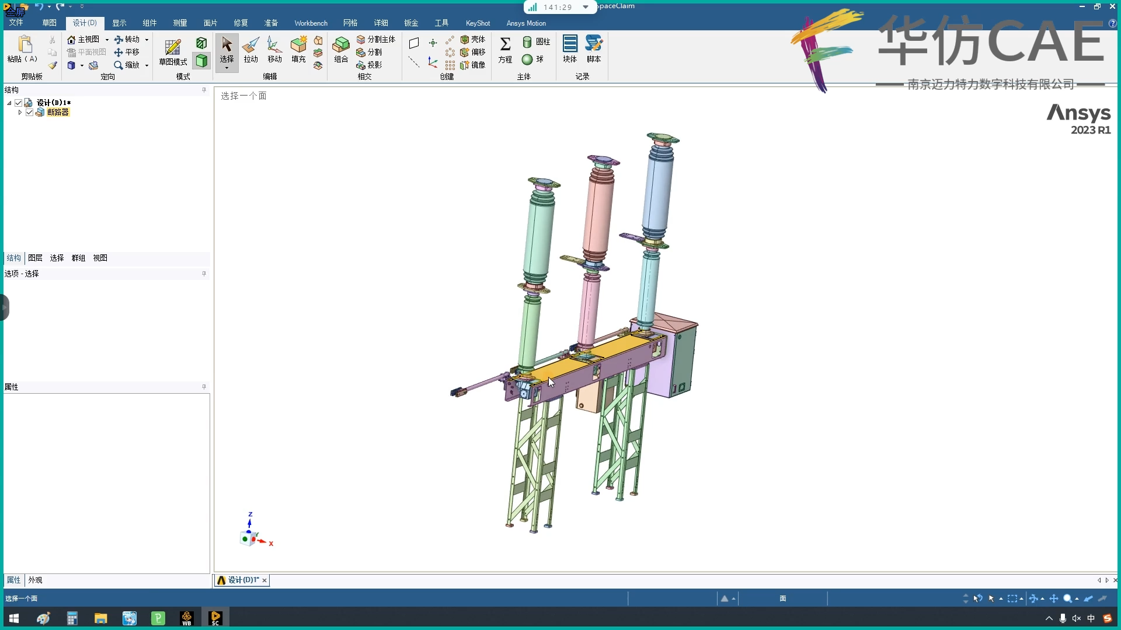Enable Section mode hatched cube icon
Screen dimensions: 1121x630
tap(201, 43)
